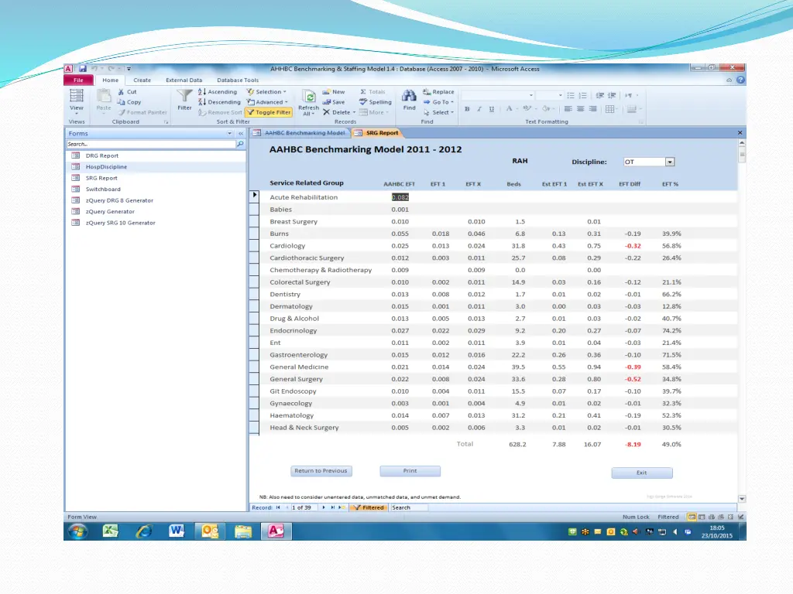Open the File tab
This screenshot has width=793, height=594.
(x=78, y=80)
